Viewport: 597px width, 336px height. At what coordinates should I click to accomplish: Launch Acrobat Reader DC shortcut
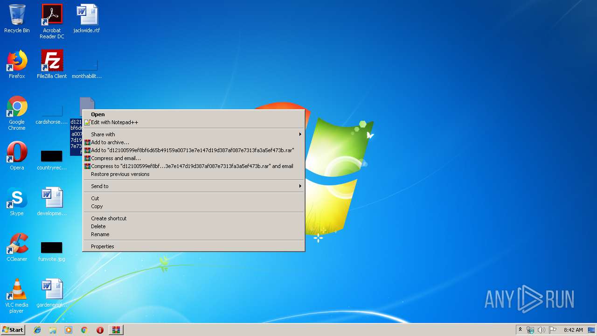click(52, 21)
